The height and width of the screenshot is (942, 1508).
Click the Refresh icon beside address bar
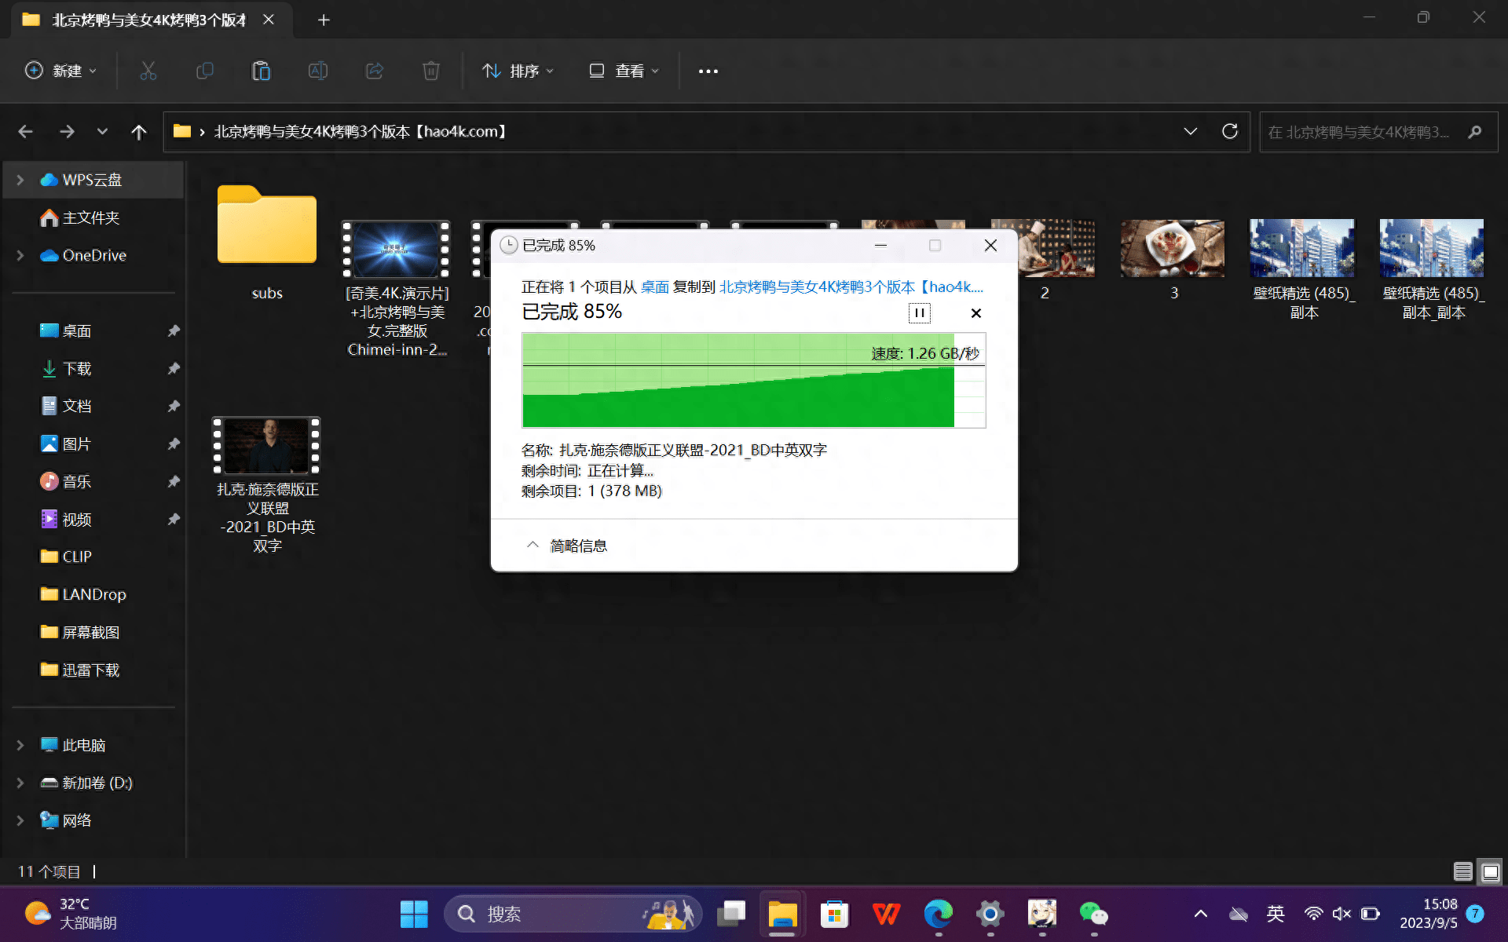tap(1230, 131)
